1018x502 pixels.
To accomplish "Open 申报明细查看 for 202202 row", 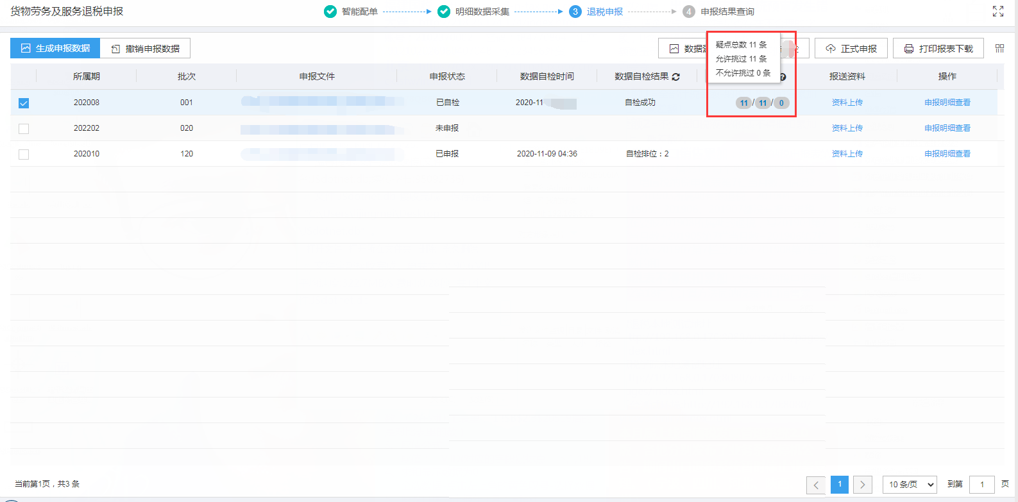I will coord(947,128).
